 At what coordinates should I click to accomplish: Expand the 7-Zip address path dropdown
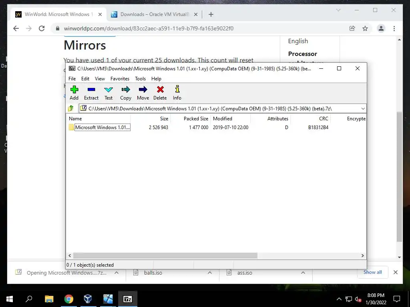pos(363,109)
